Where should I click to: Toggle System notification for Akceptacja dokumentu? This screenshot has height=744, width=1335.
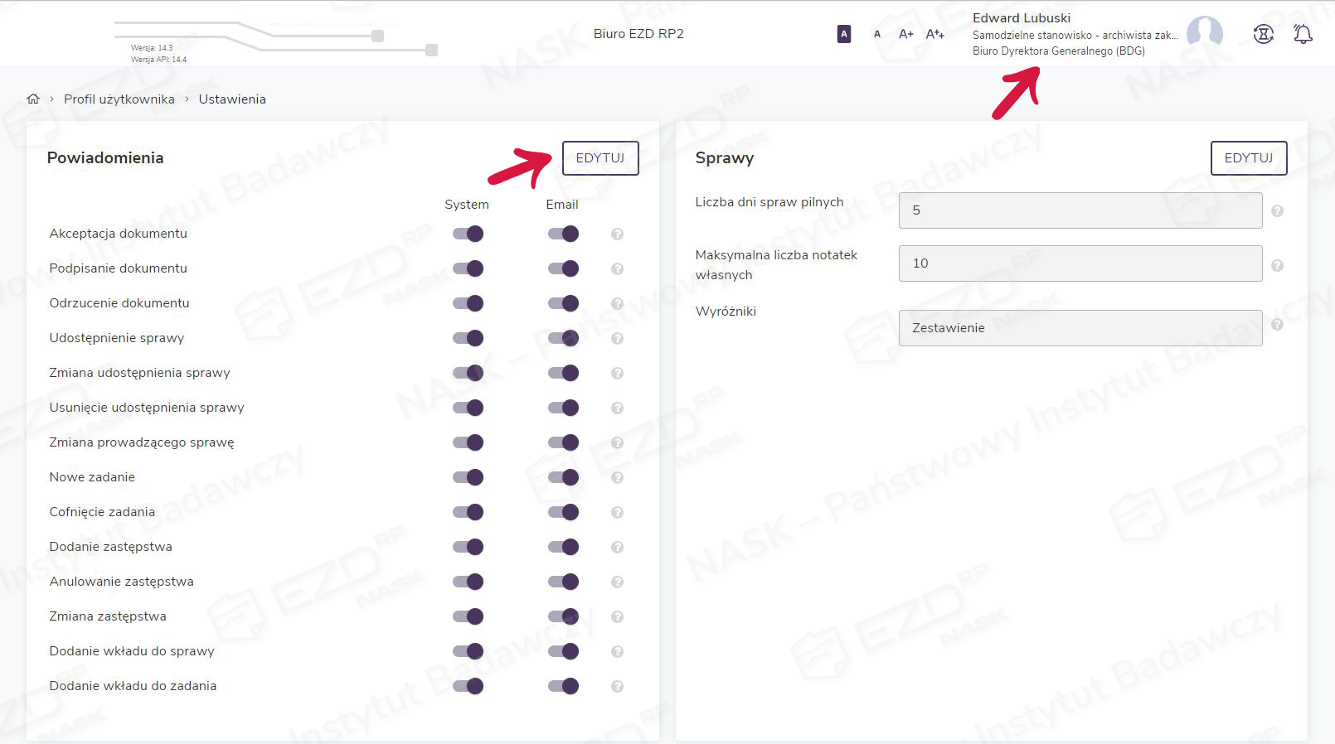click(x=468, y=234)
